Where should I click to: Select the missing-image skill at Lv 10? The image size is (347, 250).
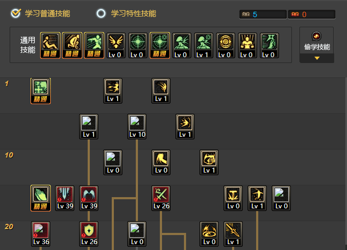point(137,127)
